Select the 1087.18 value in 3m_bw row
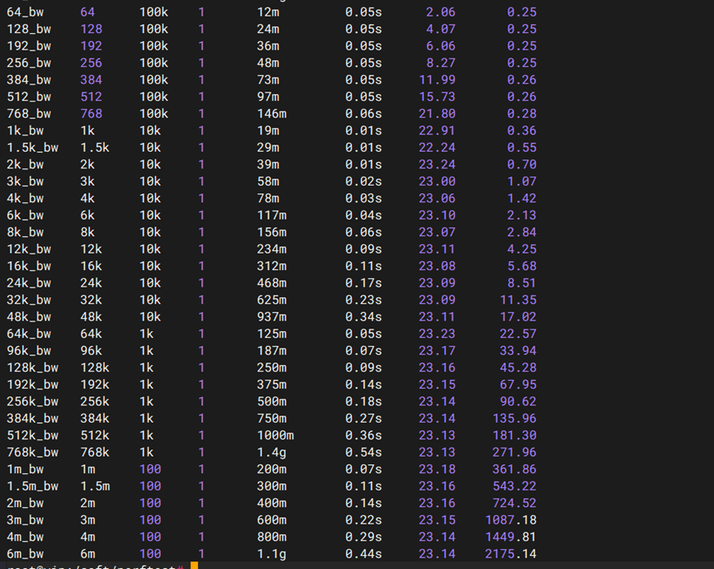Viewport: 714px width, 569px height. click(510, 520)
